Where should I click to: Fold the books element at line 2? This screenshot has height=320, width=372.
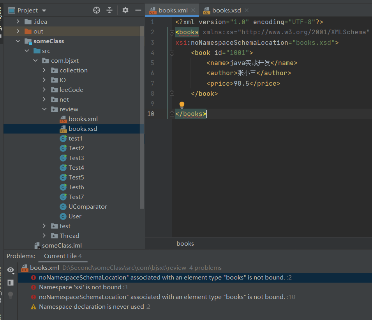point(172,32)
